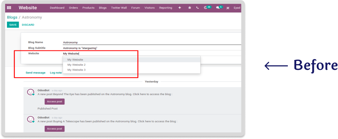
Task: Click first OdooBot avatar icon
Action: pos(31,92)
